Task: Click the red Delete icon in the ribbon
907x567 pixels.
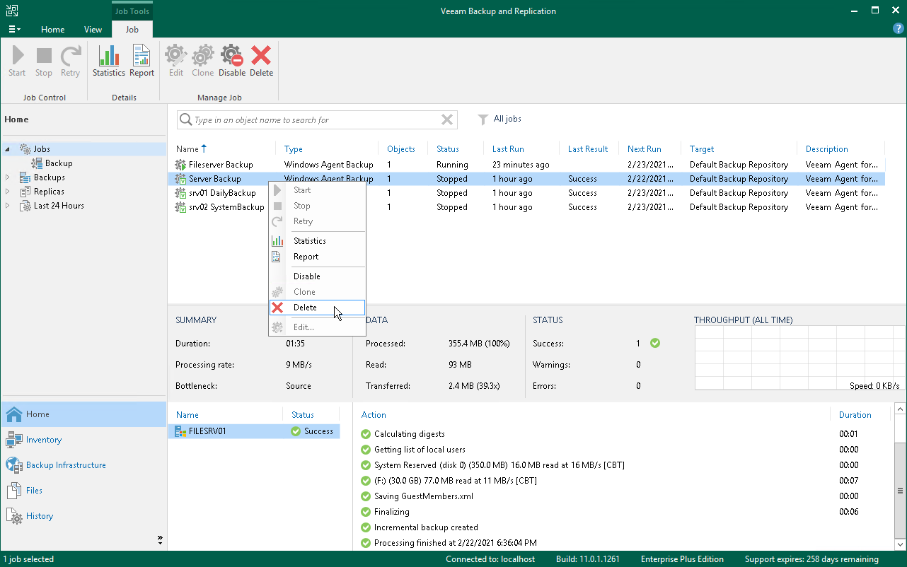Action: point(261,61)
